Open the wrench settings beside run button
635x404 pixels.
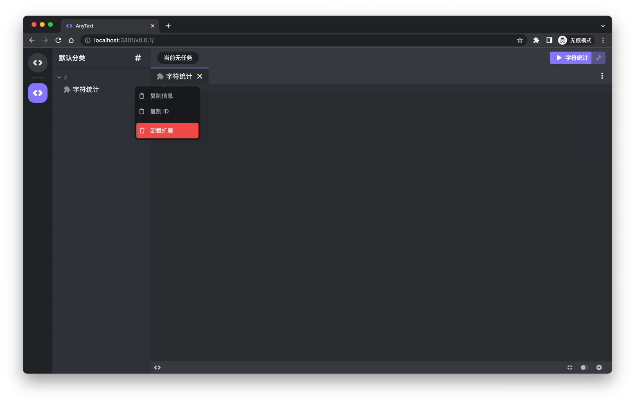[599, 58]
